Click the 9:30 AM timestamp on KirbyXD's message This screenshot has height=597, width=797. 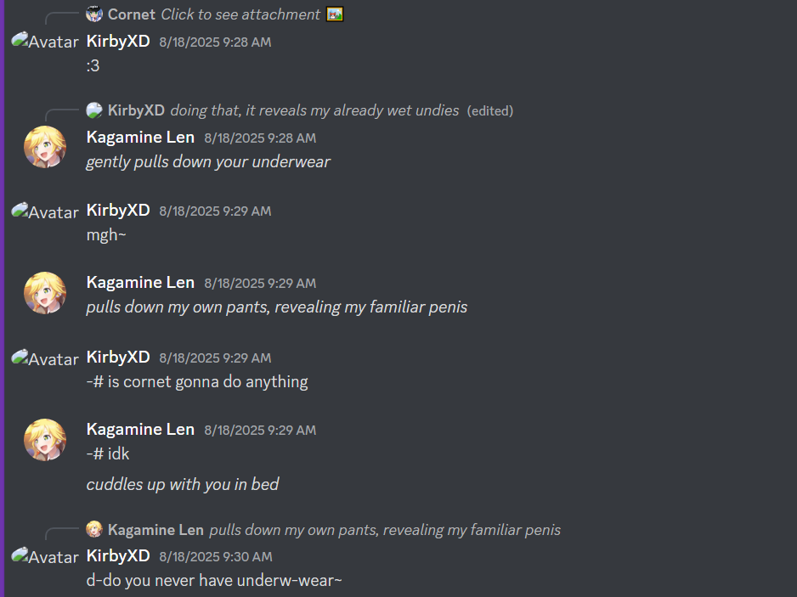click(x=216, y=557)
